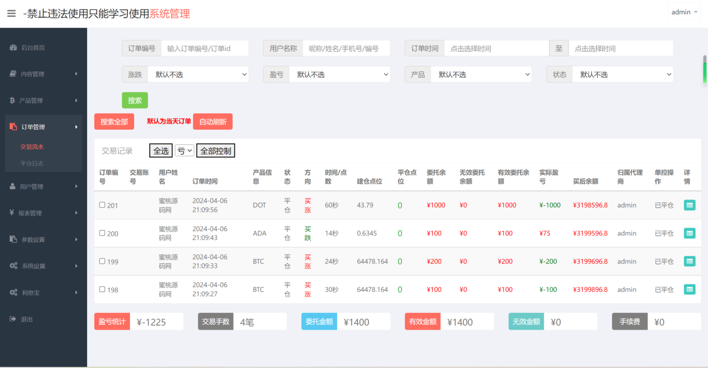Screen dimensions: 708x368
Task: Click the 报表管理 yen icon in sidebar
Action: pyautogui.click(x=11, y=213)
